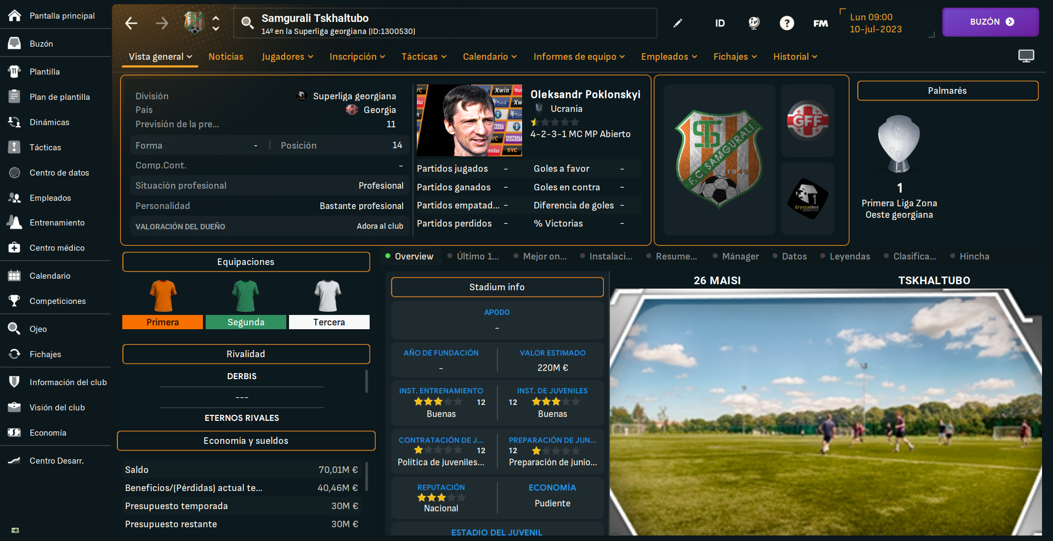Select the Hincha tab

[969, 256]
